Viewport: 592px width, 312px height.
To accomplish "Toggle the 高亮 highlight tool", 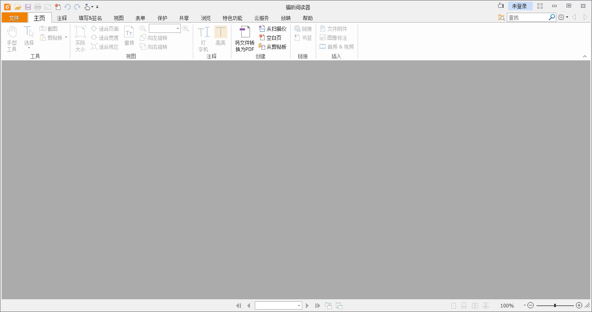I will pyautogui.click(x=221, y=36).
